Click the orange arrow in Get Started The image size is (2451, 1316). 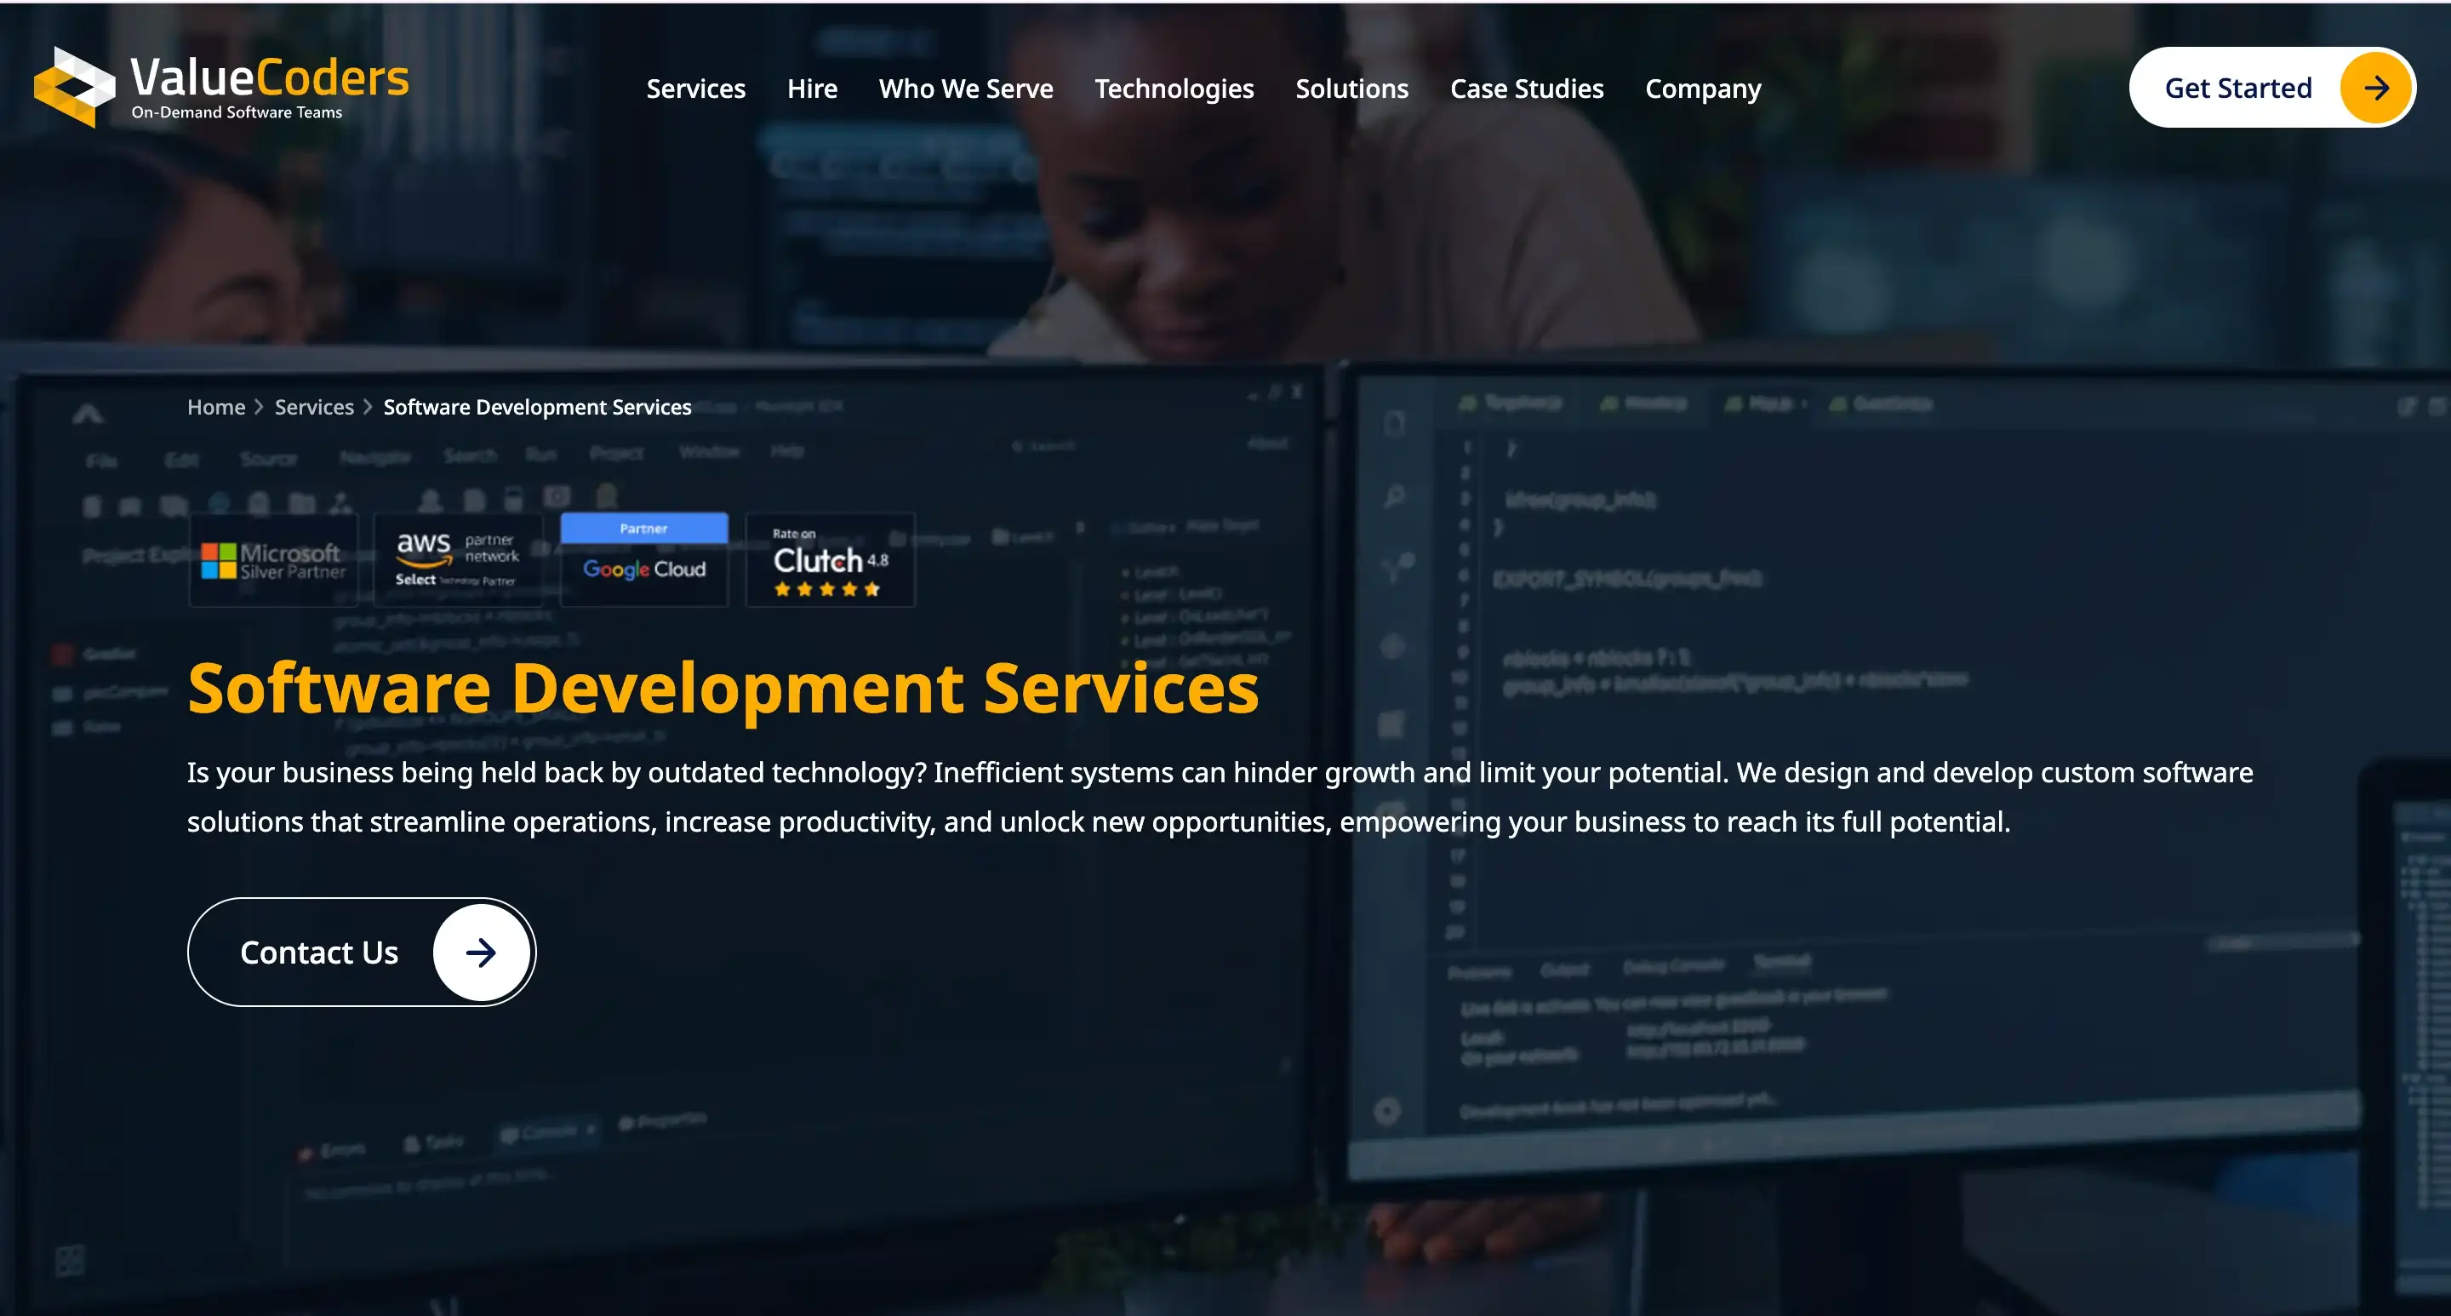pyautogui.click(x=2375, y=88)
